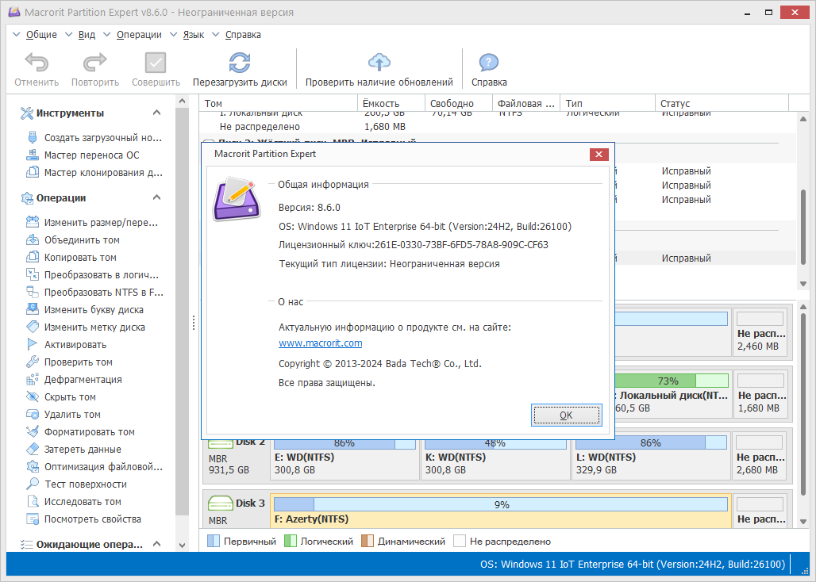The image size is (816, 582).
Task: Click the 48% usage bar of K: WD
Action: (x=495, y=442)
